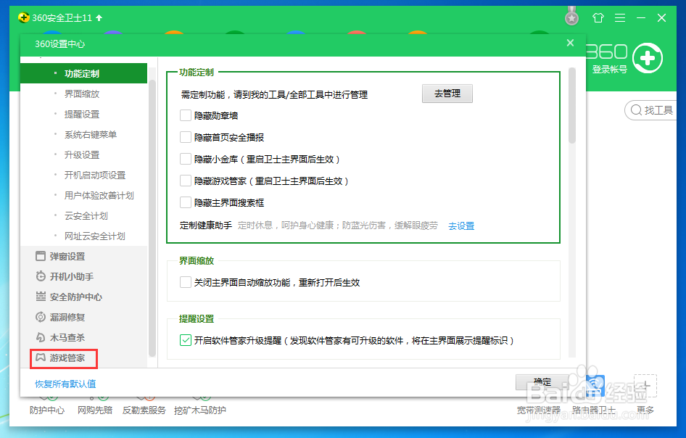Click the 去管理 button

click(x=447, y=94)
